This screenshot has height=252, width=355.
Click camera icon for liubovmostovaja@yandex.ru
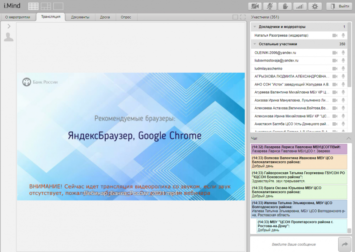click(335, 61)
